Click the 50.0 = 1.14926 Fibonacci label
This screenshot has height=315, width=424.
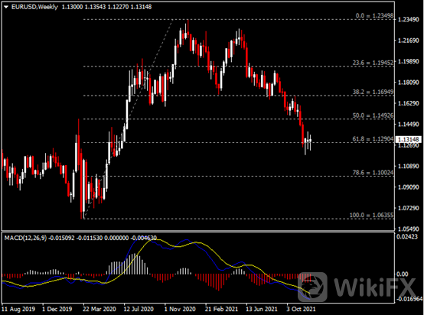tap(373, 115)
